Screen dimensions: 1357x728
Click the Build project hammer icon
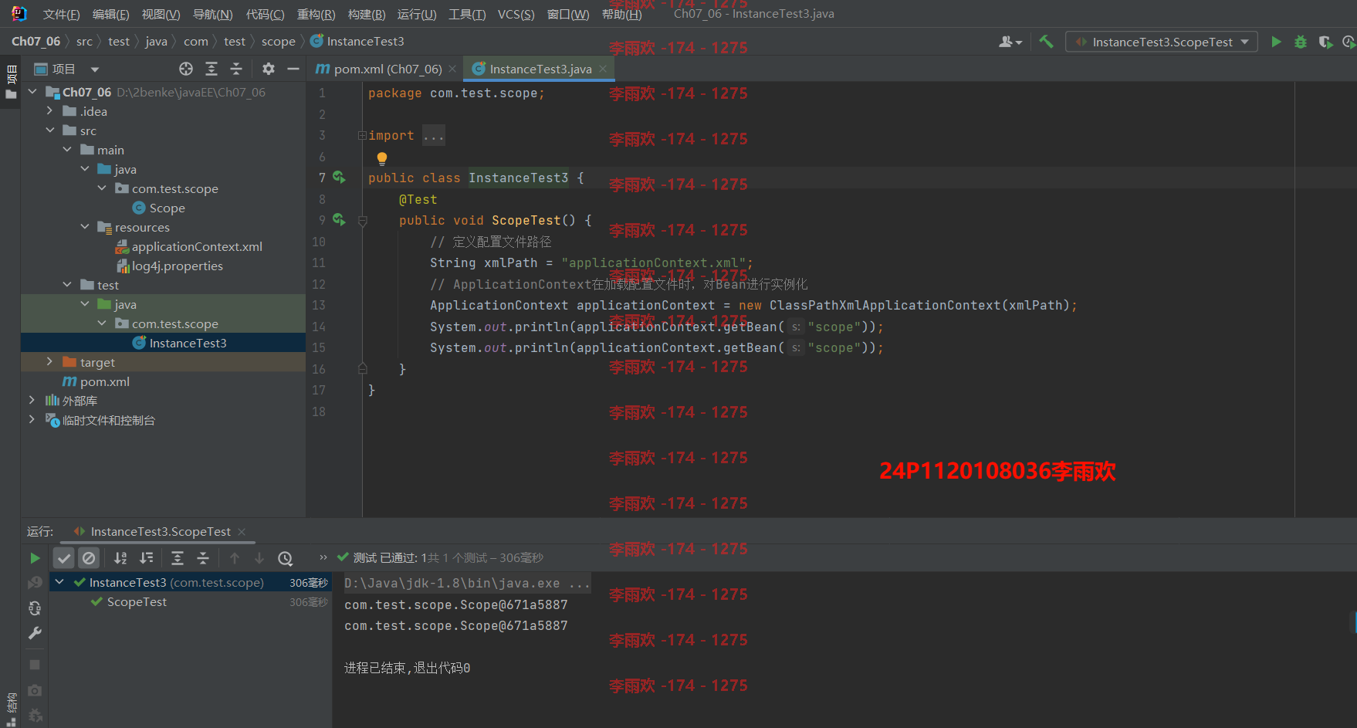point(1046,42)
